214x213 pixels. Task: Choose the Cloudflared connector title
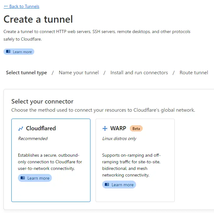point(41,128)
